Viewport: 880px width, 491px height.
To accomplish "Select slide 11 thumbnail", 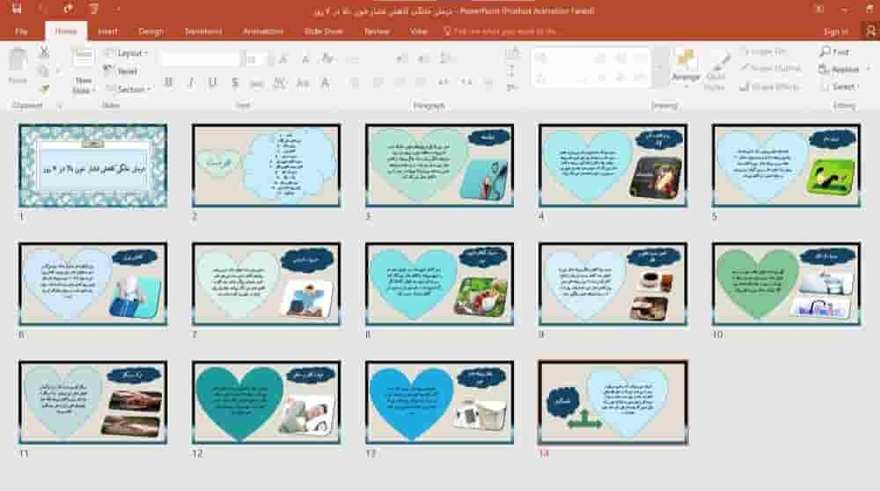I will (x=92, y=402).
